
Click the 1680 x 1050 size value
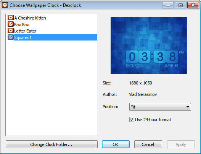[x=141, y=83]
